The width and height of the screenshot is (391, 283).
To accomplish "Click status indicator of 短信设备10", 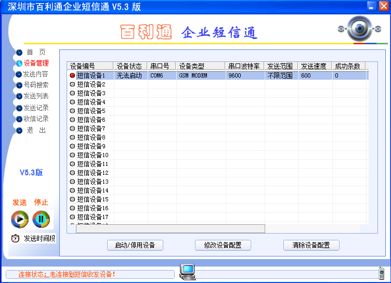I will (72, 155).
